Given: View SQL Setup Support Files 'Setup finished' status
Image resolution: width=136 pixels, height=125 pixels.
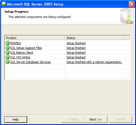Looking at the screenshot, I should [x=76, y=48].
